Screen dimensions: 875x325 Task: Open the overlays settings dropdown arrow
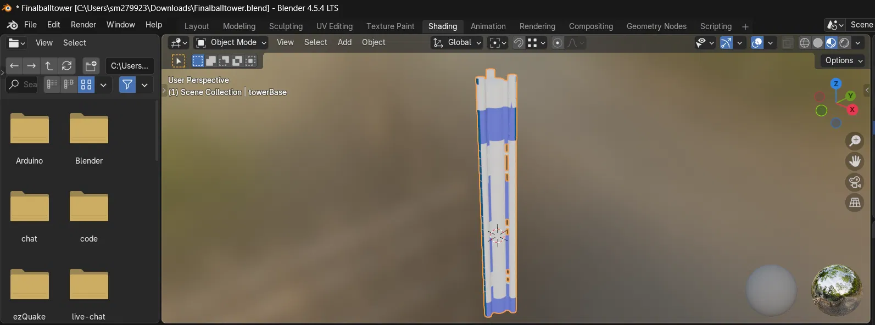point(771,43)
